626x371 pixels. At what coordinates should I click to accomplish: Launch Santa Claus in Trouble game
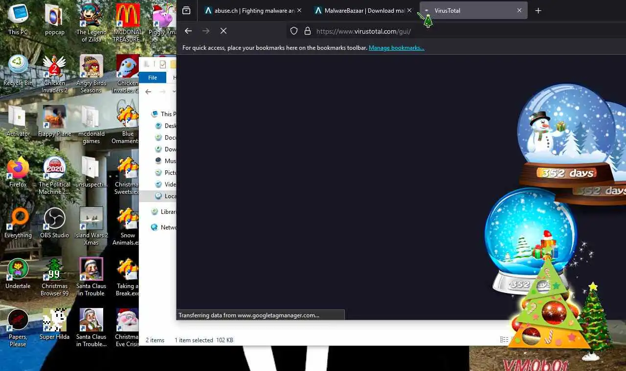click(x=91, y=277)
